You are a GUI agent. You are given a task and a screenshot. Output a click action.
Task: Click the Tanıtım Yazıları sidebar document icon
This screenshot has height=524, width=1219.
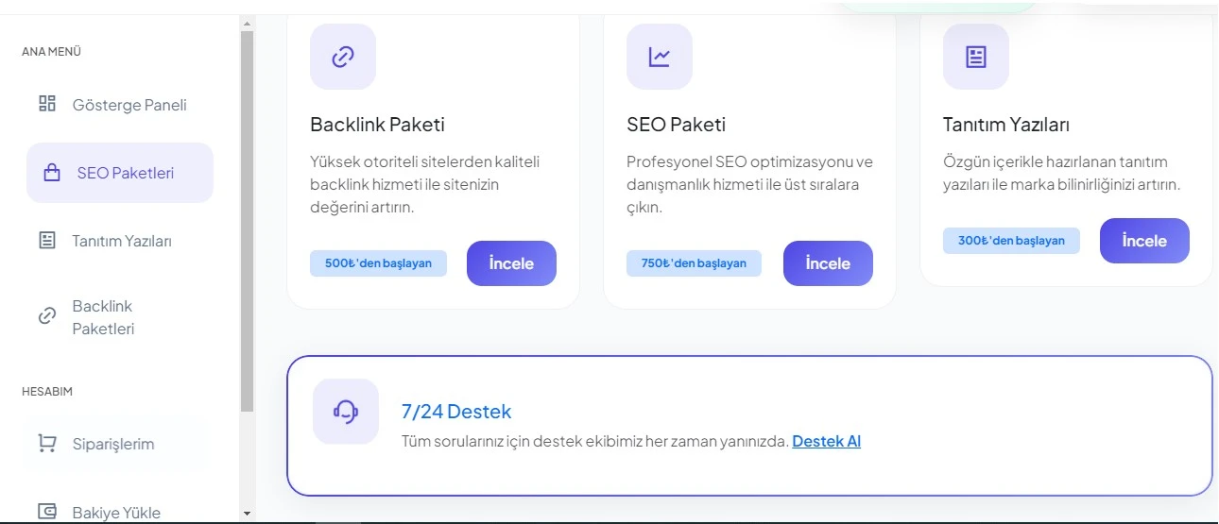pyautogui.click(x=47, y=241)
